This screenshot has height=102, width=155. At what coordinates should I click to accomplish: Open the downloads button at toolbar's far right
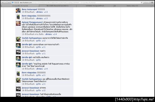click(x=152, y=3)
